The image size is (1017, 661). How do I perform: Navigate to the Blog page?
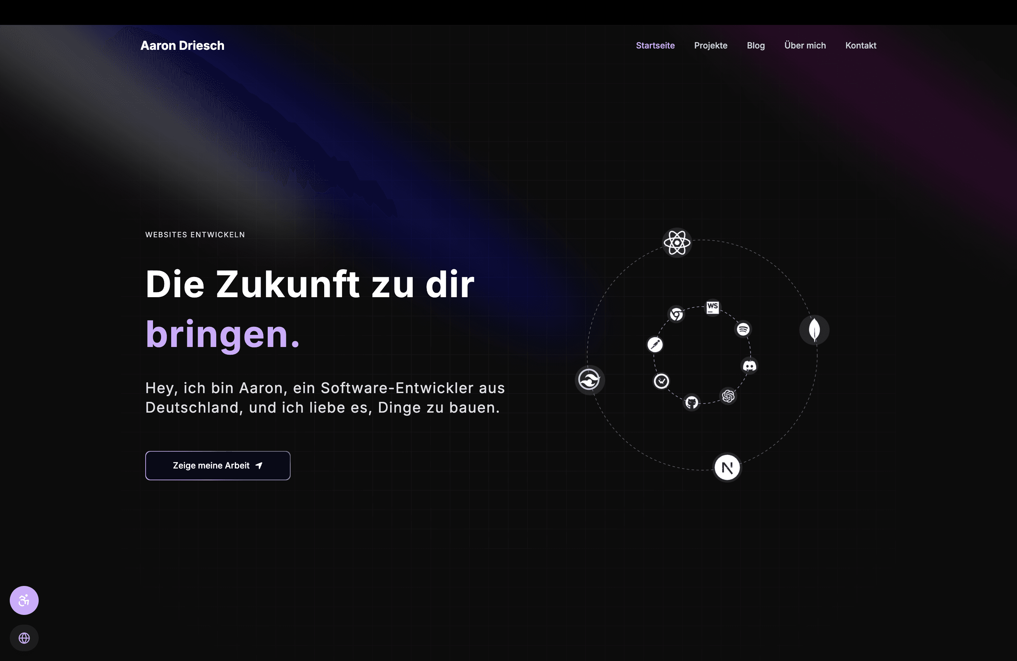tap(755, 45)
